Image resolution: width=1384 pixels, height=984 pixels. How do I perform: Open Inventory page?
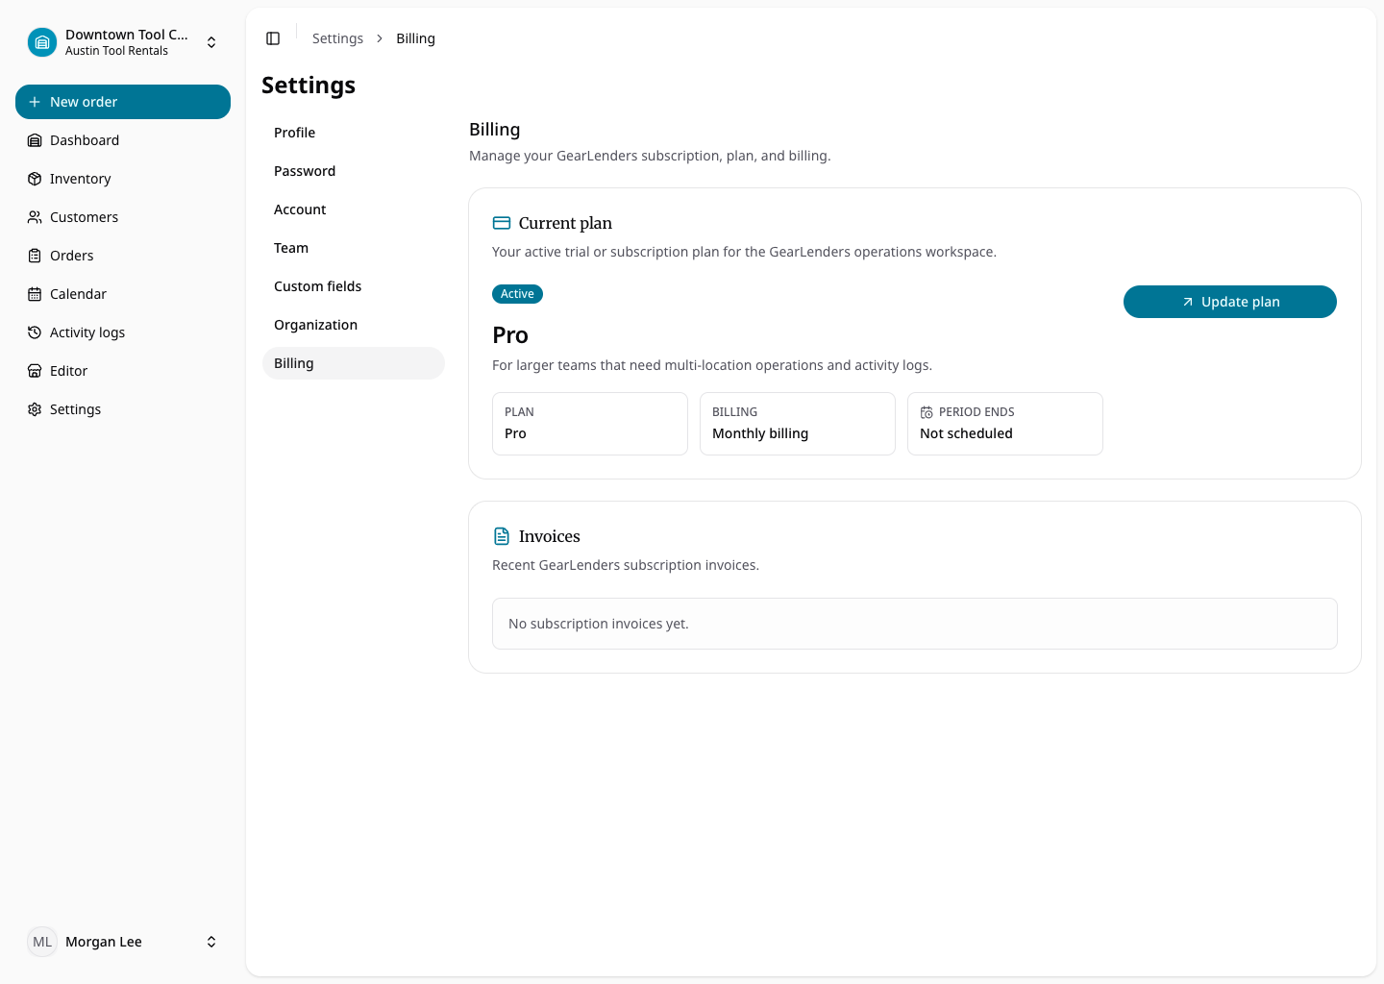tap(123, 179)
